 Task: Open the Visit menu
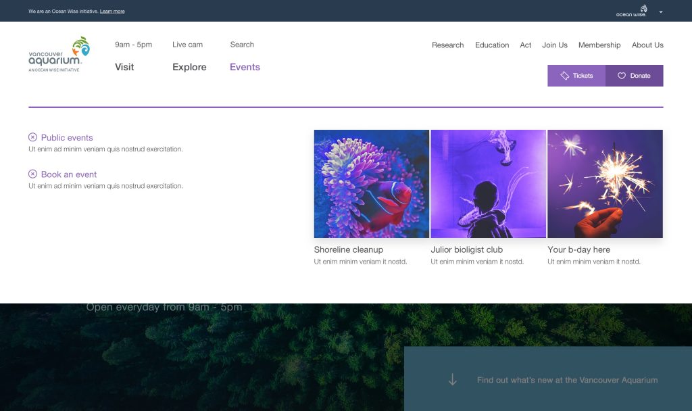(124, 67)
